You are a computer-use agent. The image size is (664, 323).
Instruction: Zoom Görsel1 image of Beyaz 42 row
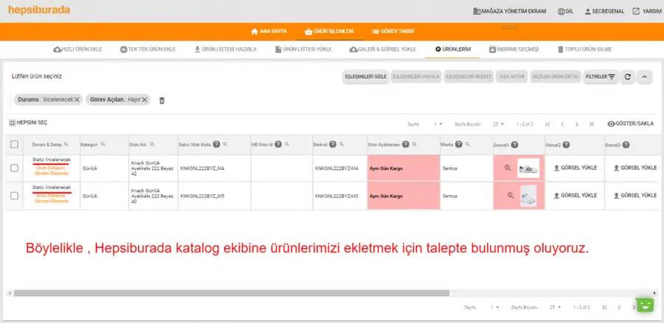coord(508,168)
